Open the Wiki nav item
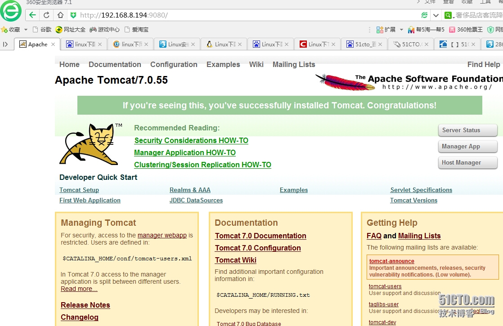Viewport: 503px width, 326px height. tap(256, 64)
